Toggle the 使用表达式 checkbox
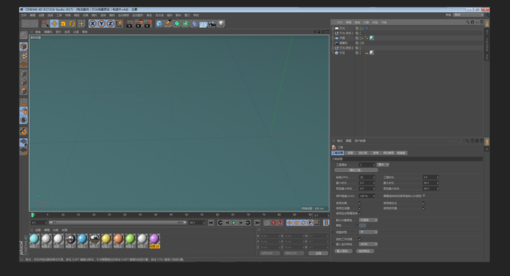The width and height of the screenshot is (510, 276). (423, 203)
